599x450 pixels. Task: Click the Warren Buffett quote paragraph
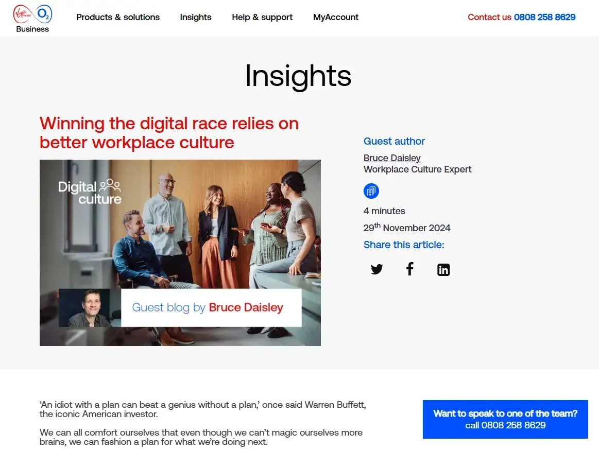[x=202, y=409]
